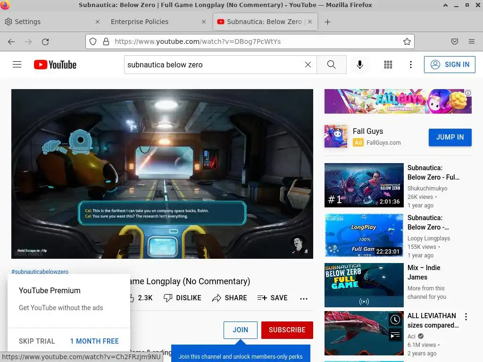Viewport: 483px width, 362px height.
Task: Open the YouTube guide hamburger menu
Action: (17, 65)
